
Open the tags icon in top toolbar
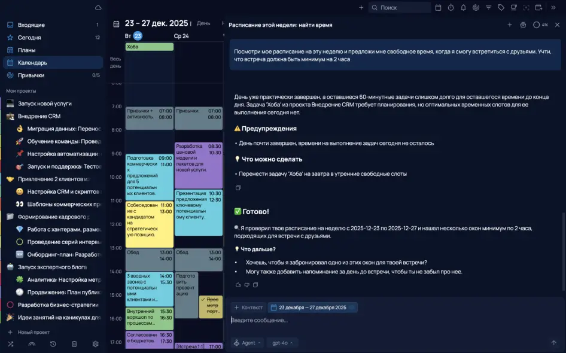coord(501,8)
